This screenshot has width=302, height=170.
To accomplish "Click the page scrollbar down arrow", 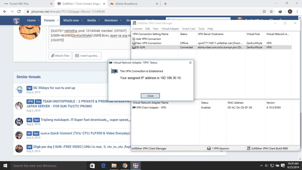I will 300,159.
